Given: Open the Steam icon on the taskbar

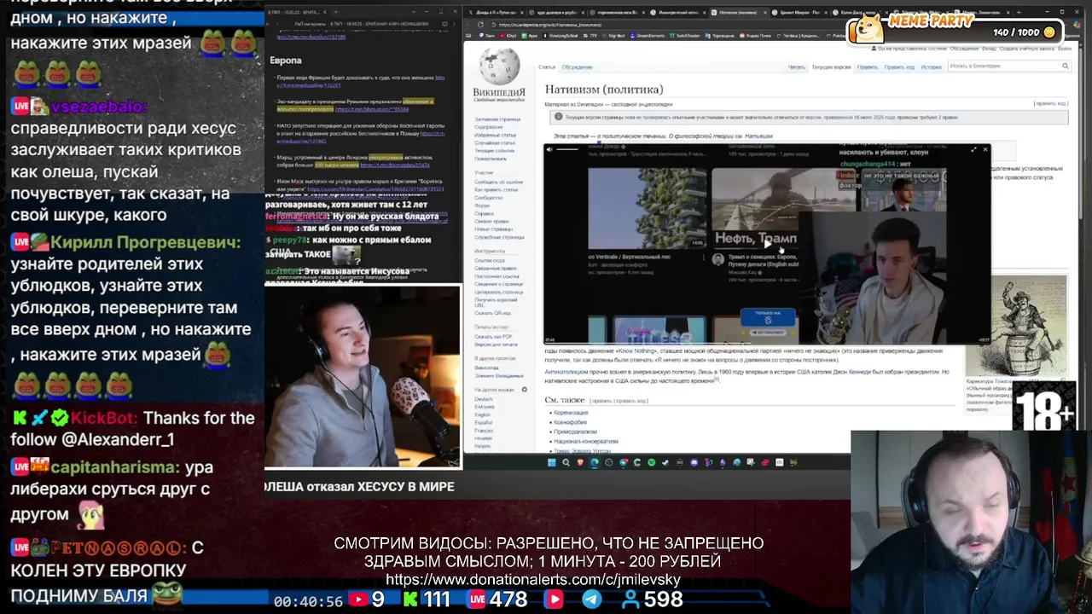Looking at the screenshot, I should [x=665, y=462].
